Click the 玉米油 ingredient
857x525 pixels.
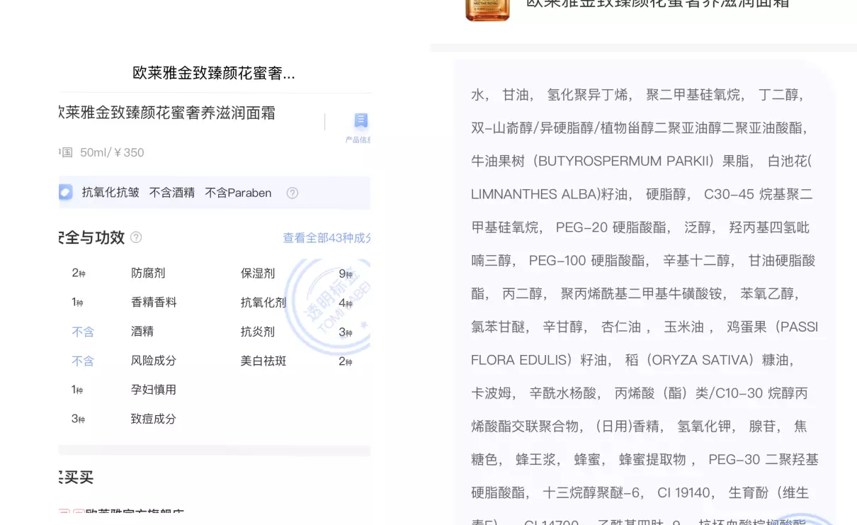(684, 327)
